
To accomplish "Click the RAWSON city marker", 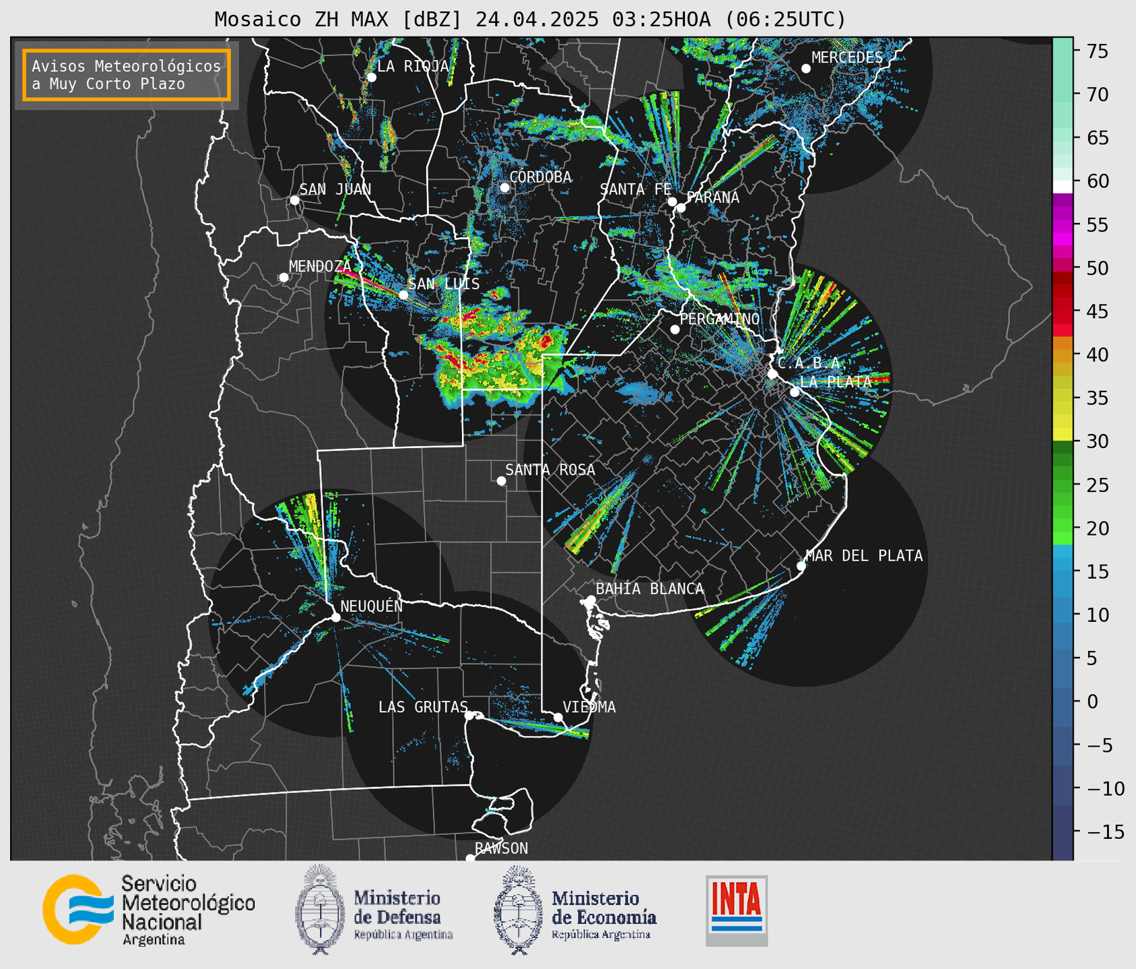I will tap(470, 858).
